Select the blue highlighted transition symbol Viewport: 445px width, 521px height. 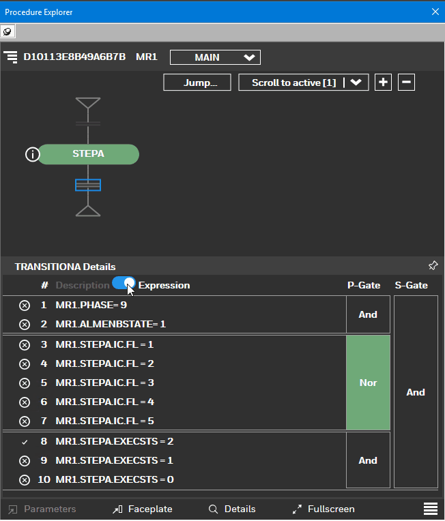[x=88, y=185]
